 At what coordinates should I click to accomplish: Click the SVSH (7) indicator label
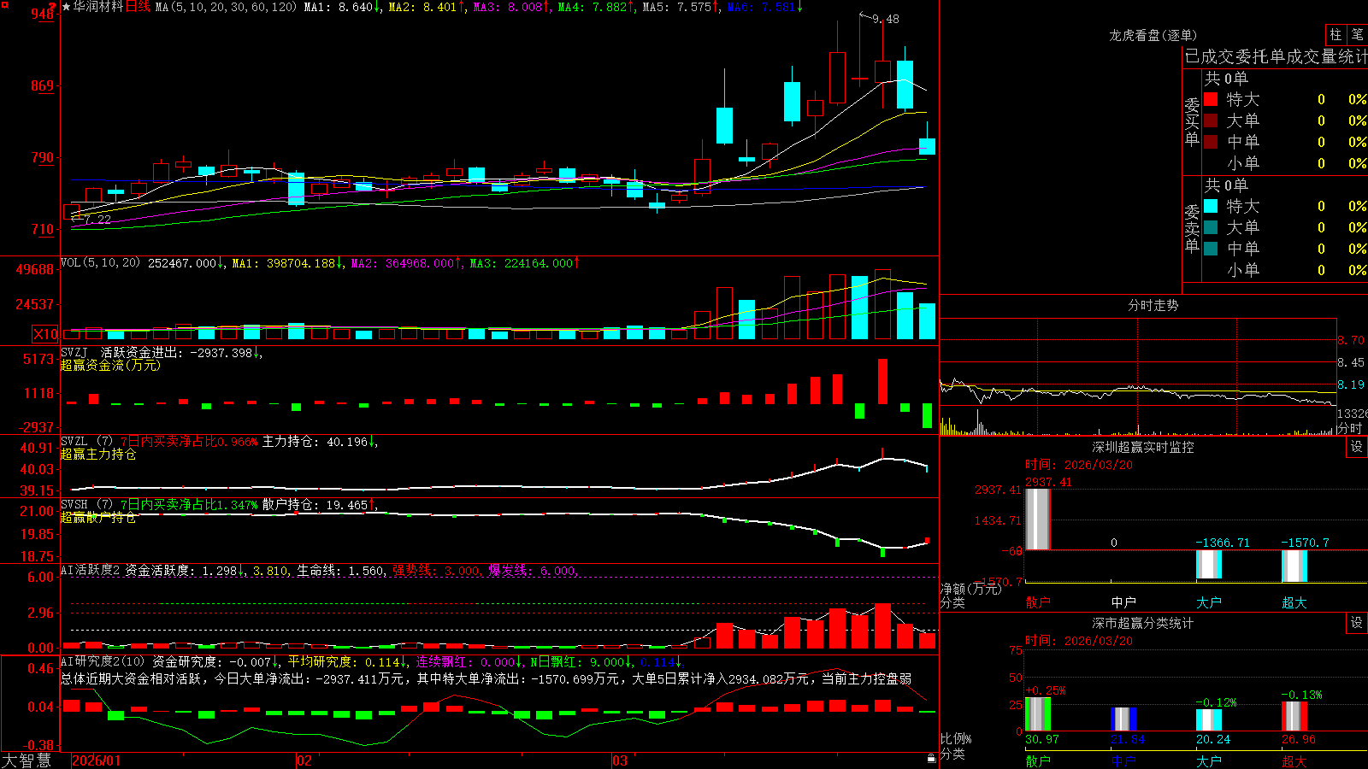[86, 505]
